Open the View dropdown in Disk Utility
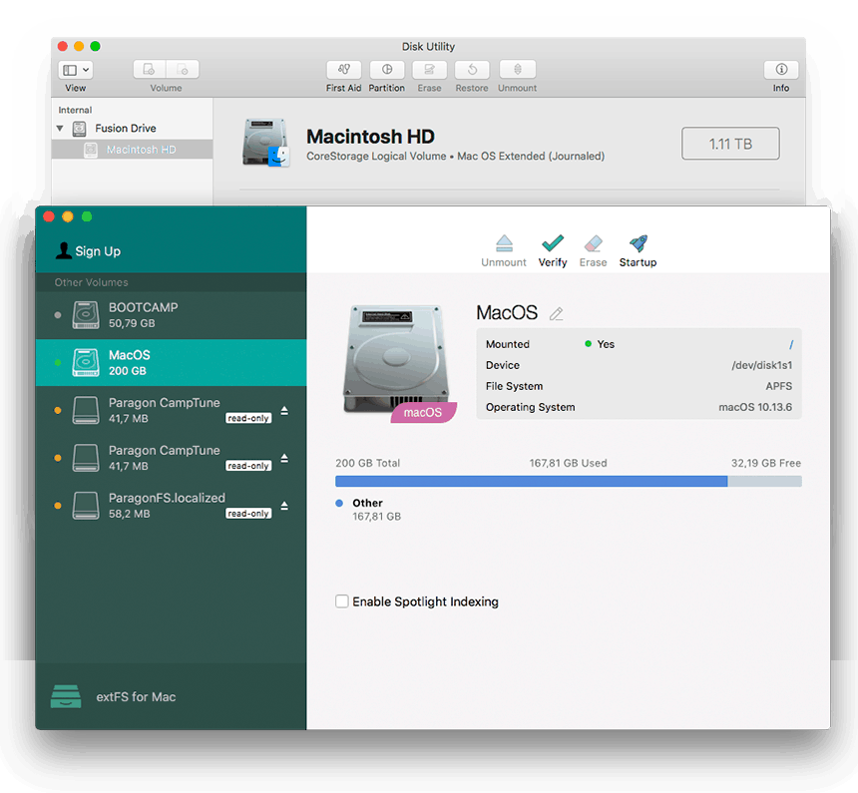 [x=76, y=69]
